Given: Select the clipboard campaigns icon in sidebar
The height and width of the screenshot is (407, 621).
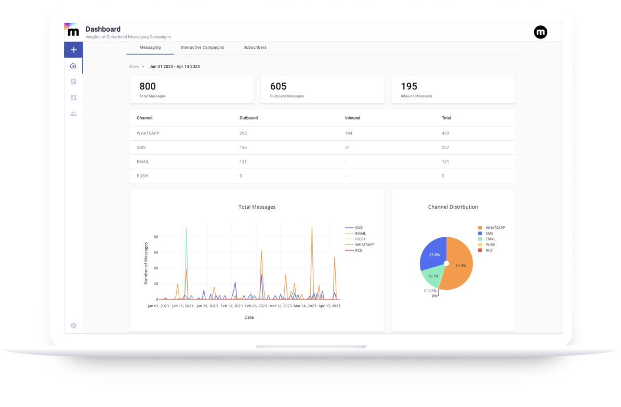Looking at the screenshot, I should 73,82.
